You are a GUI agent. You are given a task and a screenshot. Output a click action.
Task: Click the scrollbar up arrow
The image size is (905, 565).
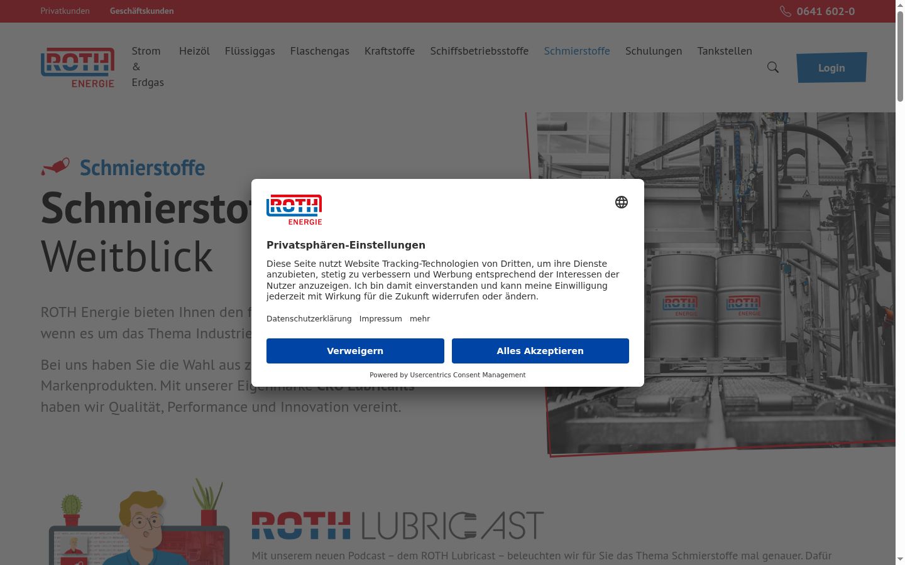900,4
